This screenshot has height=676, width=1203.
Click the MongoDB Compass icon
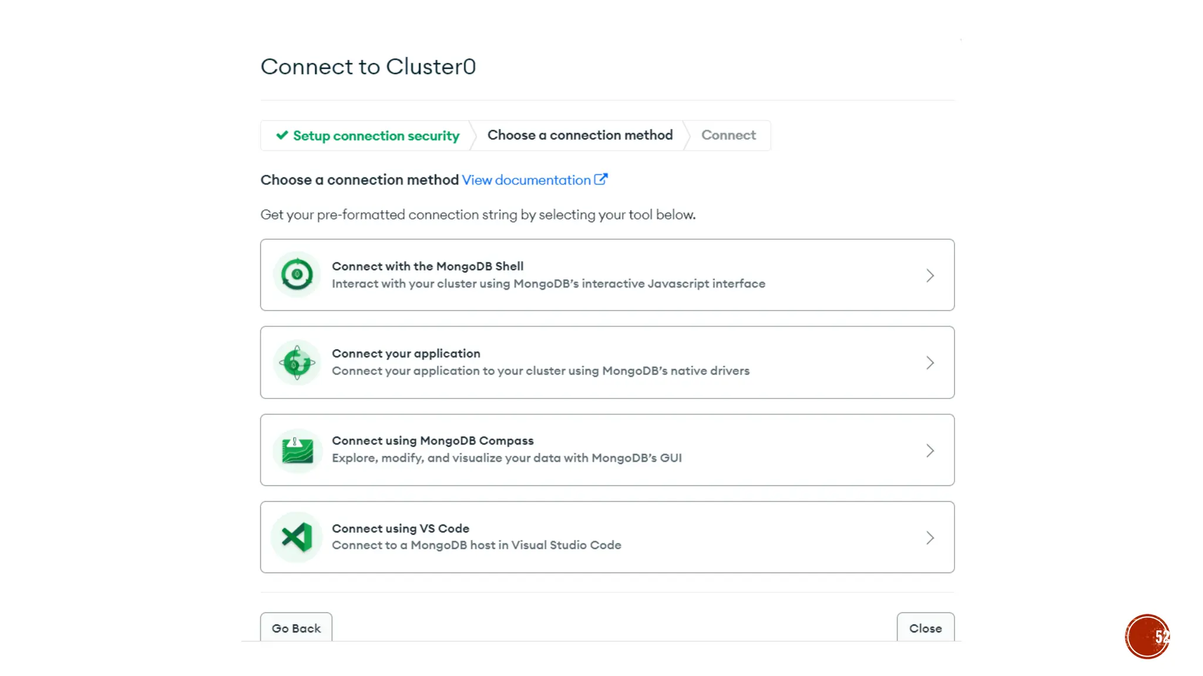click(297, 450)
